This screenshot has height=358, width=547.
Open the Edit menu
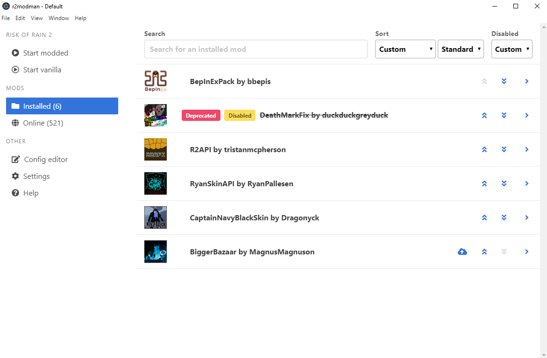click(x=20, y=18)
